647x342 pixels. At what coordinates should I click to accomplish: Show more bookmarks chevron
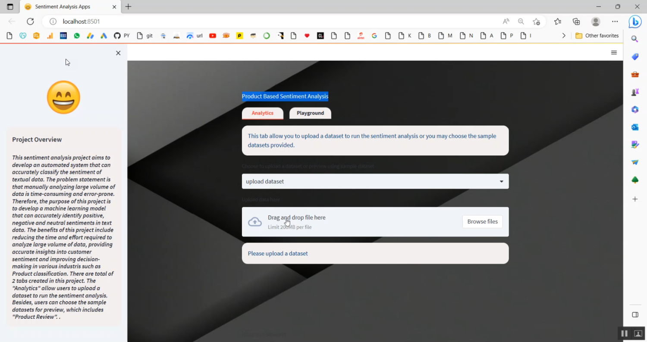pyautogui.click(x=563, y=36)
